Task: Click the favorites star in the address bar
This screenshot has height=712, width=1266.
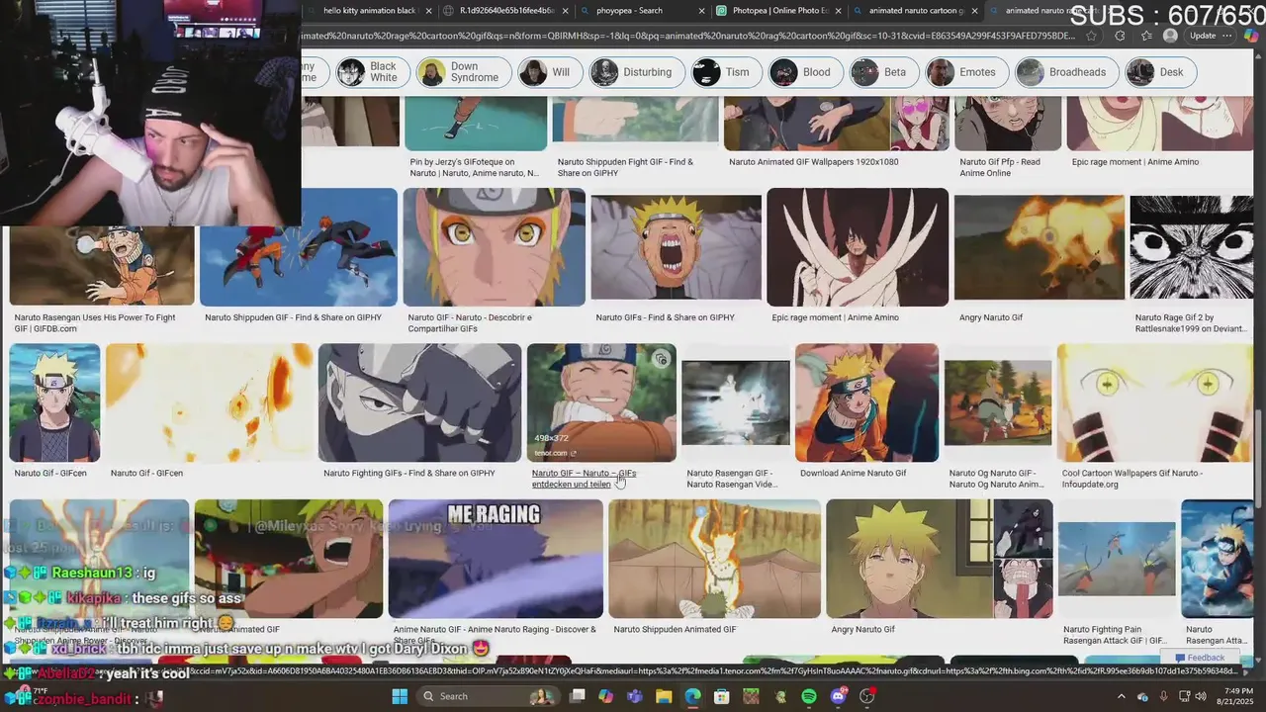Action: tap(1091, 36)
